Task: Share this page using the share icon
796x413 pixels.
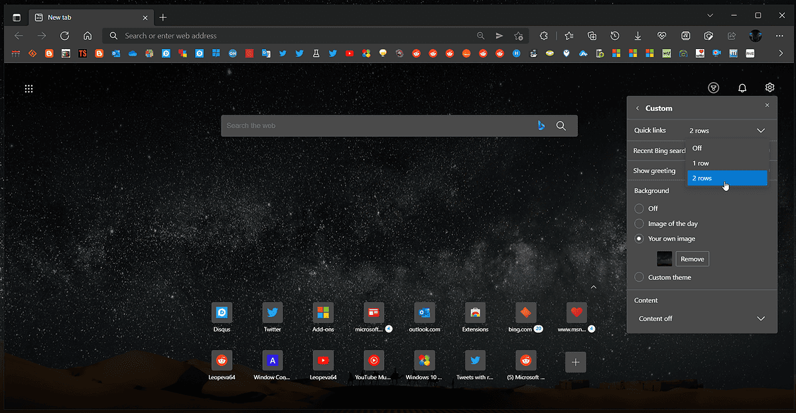Action: [x=731, y=35]
